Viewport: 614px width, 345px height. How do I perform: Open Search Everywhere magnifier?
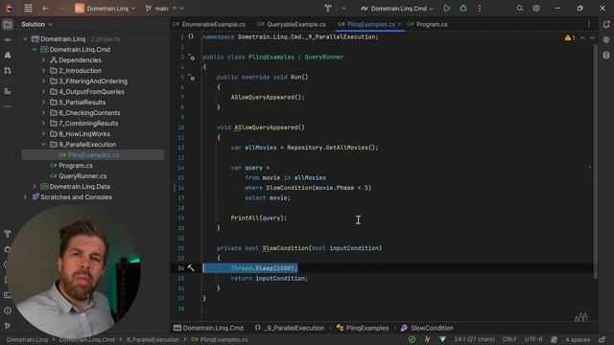520,9
